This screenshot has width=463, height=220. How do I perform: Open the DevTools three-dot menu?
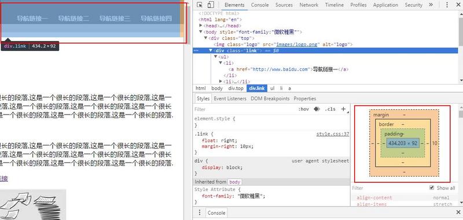447,5
